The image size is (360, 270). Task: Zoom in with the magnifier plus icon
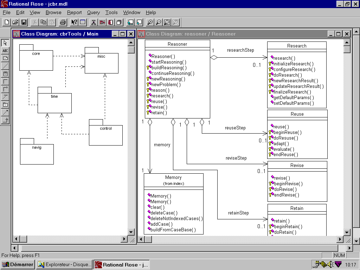pyautogui.click(x=150, y=22)
